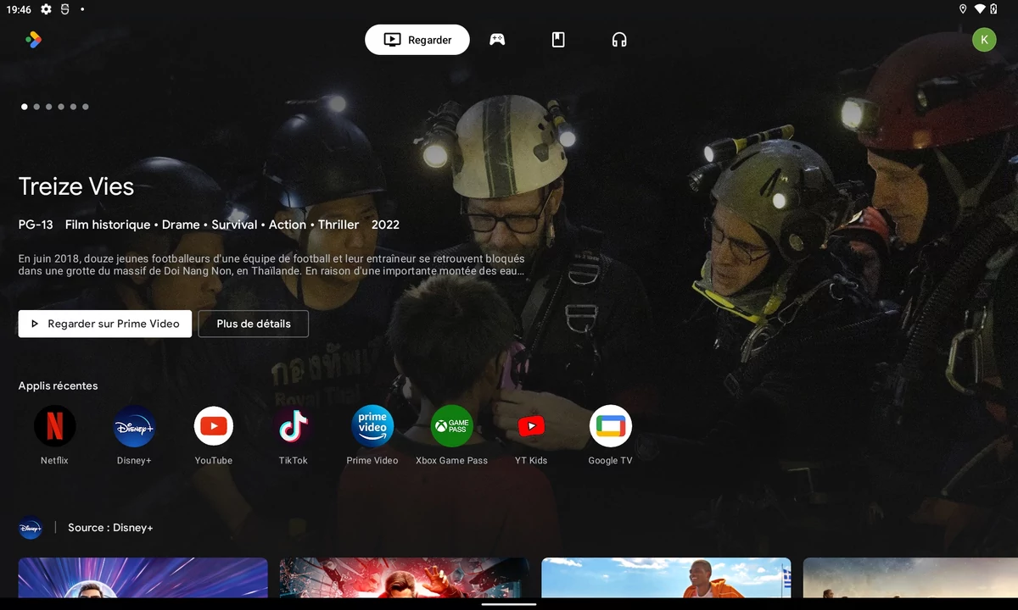Click the 2022 release year text
1018x610 pixels.
tap(385, 225)
